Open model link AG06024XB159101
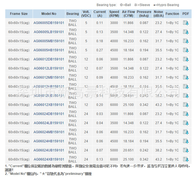196x179 pixels. pyautogui.click(x=49, y=159)
